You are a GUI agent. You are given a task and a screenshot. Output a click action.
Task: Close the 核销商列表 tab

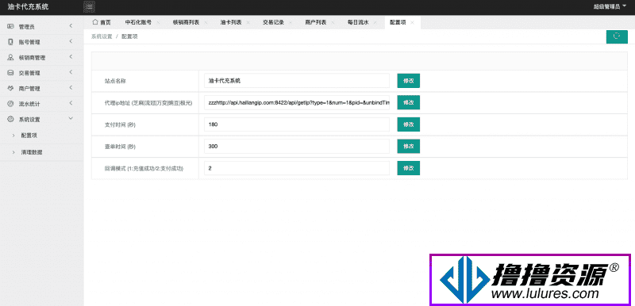click(x=206, y=23)
